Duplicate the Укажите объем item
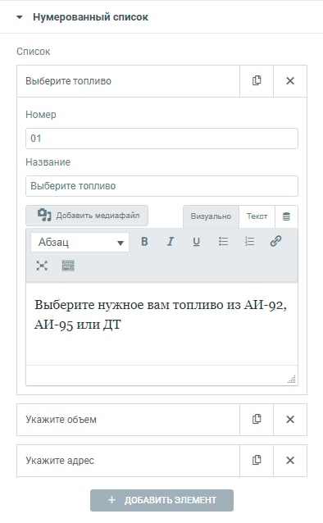This screenshot has height=523, width=323. click(x=257, y=419)
